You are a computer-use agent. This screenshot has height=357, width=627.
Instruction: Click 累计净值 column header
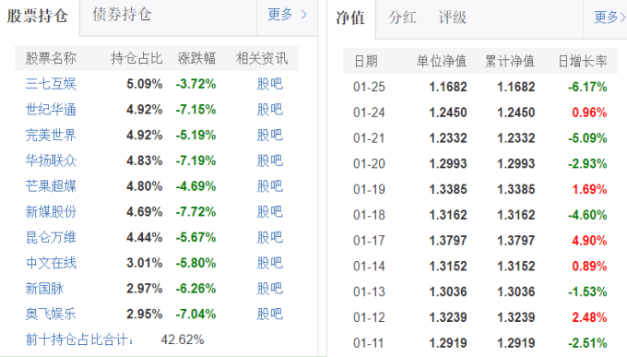point(510,61)
